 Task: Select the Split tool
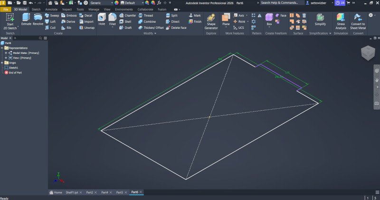coord(171,15)
